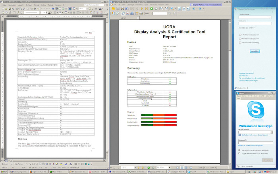The image size is (278, 174).
Task: Open the binoculars search tool in Foxit
Action: (x=132, y=13)
